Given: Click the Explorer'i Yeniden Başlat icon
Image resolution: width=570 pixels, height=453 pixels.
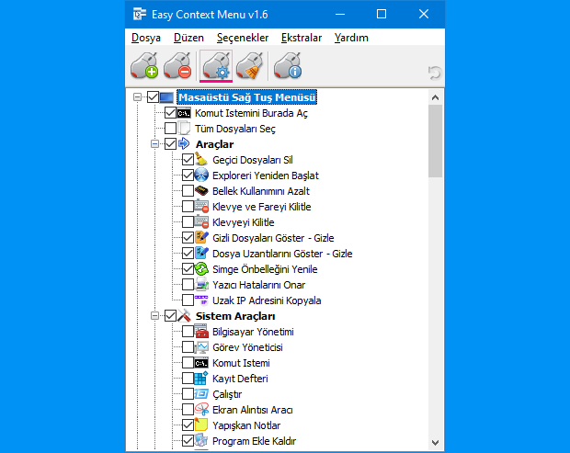Looking at the screenshot, I should [x=202, y=176].
